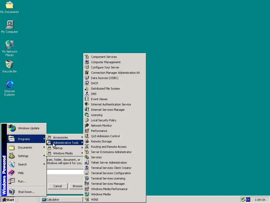270x203 pixels.
Task: Click the EN language indicator in tray
Action: click(x=248, y=200)
